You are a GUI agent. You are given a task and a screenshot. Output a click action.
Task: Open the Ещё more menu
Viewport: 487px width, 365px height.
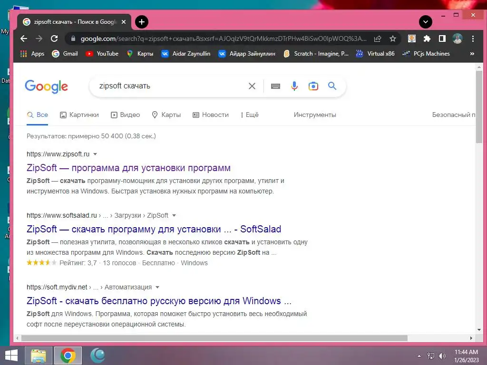pyautogui.click(x=249, y=115)
